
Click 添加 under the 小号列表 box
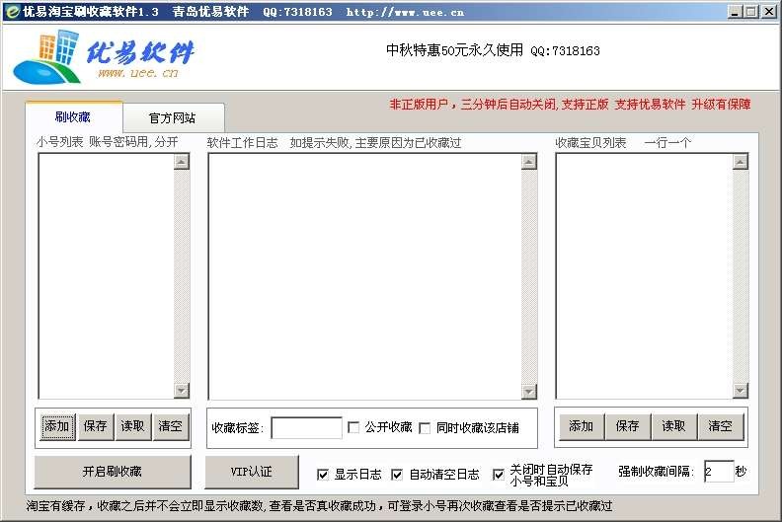coord(57,426)
